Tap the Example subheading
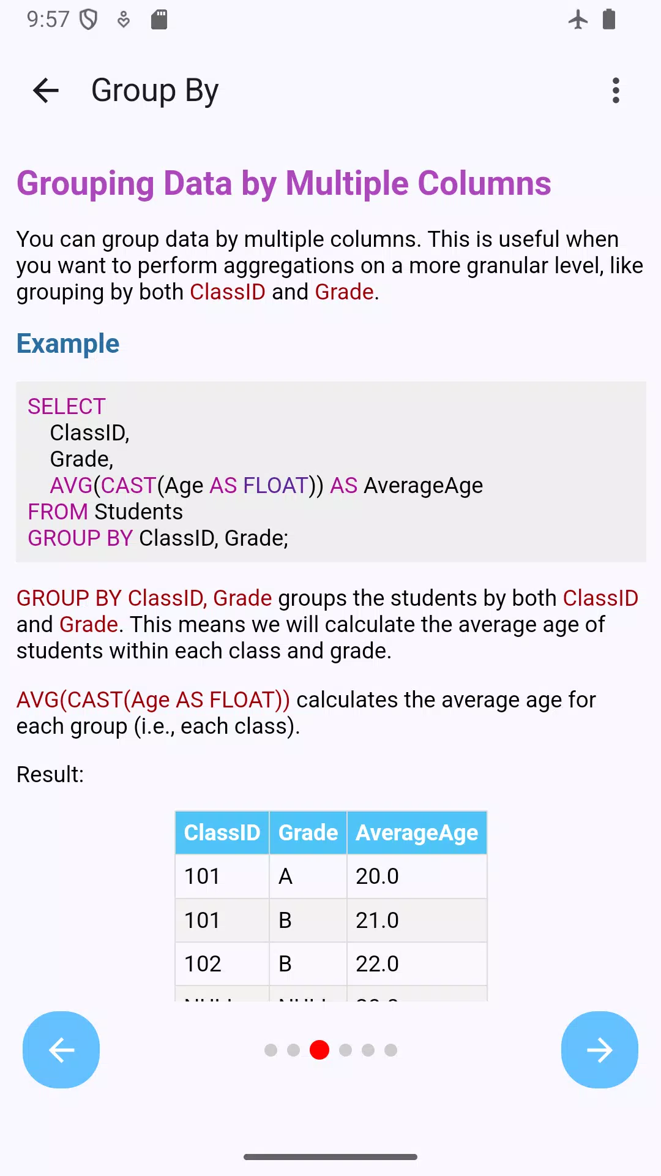 point(68,344)
